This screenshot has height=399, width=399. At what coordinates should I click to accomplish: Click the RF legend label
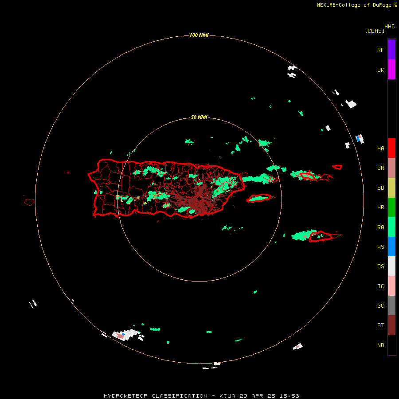point(380,50)
